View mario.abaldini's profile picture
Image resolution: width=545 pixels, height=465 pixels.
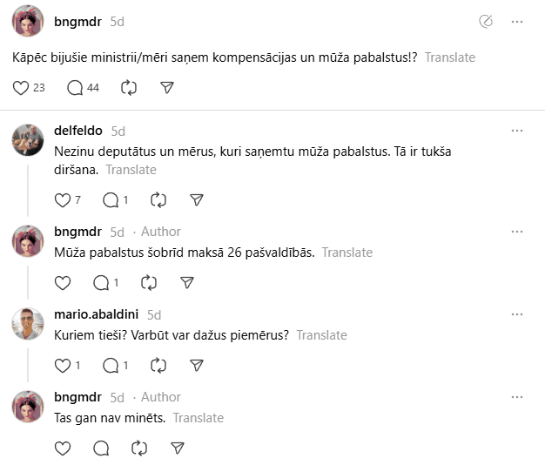(28, 323)
